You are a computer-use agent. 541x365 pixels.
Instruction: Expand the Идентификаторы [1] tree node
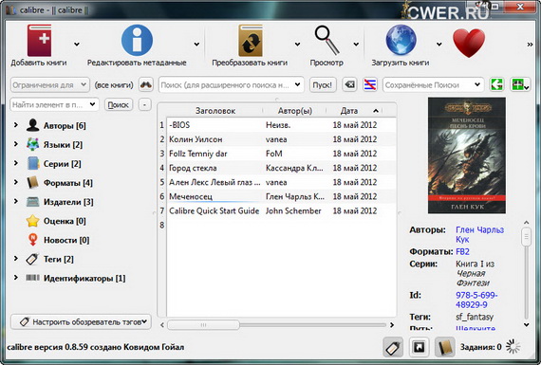coord(16,277)
